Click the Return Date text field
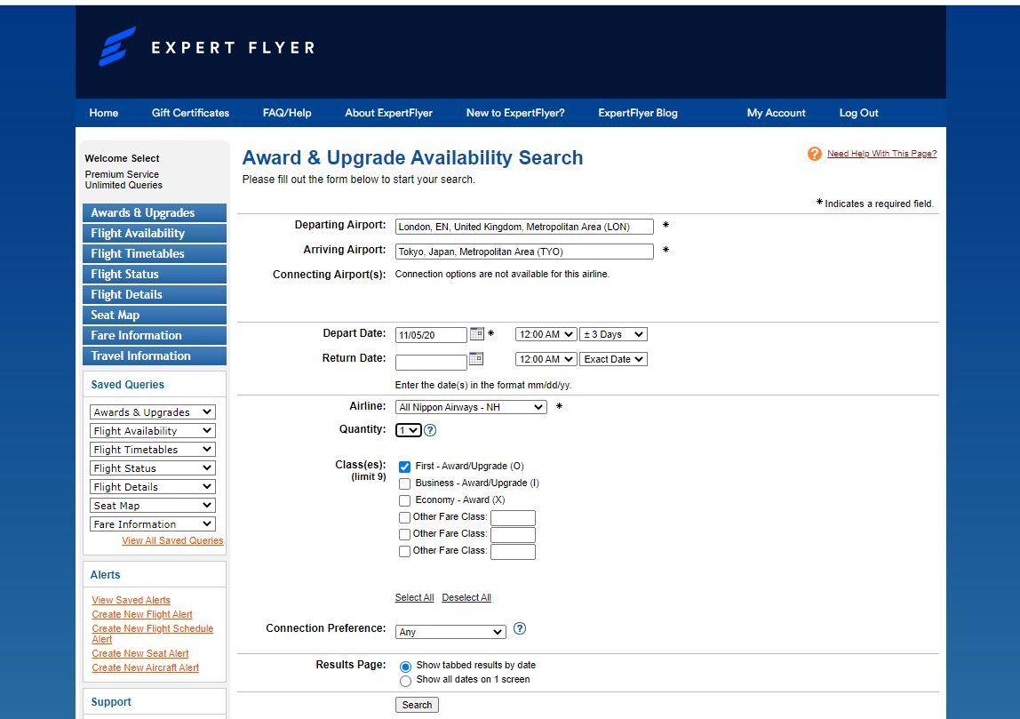Viewport: 1020px width, 719px height. tap(431, 362)
